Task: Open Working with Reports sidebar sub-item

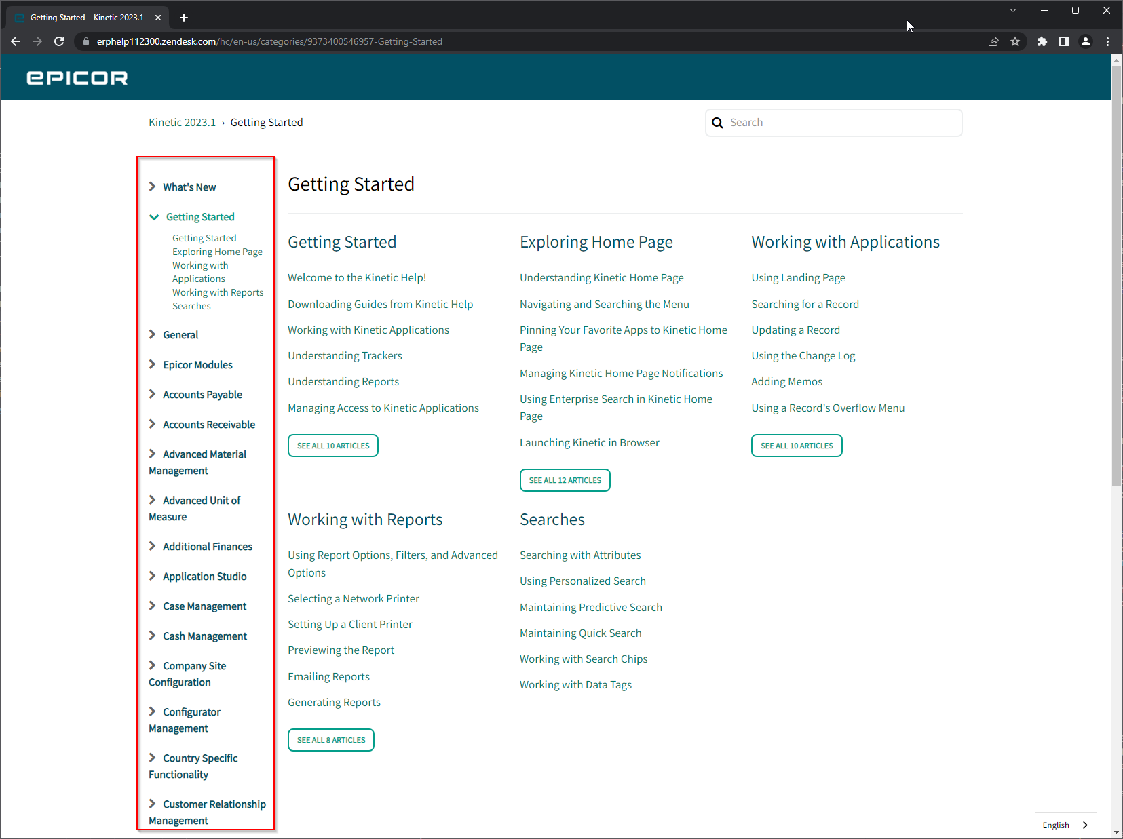Action: pos(218,292)
